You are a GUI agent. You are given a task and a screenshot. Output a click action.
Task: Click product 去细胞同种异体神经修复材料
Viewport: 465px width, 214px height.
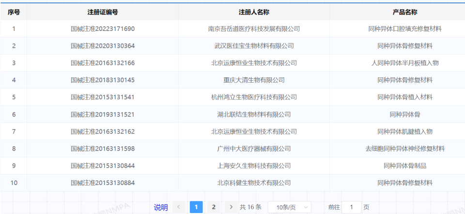pos(405,149)
